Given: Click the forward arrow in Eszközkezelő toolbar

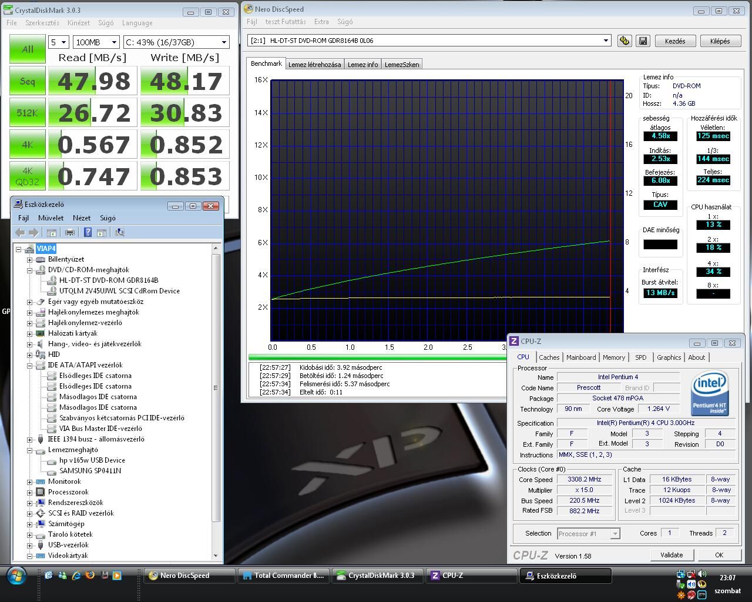Looking at the screenshot, I should 33,232.
